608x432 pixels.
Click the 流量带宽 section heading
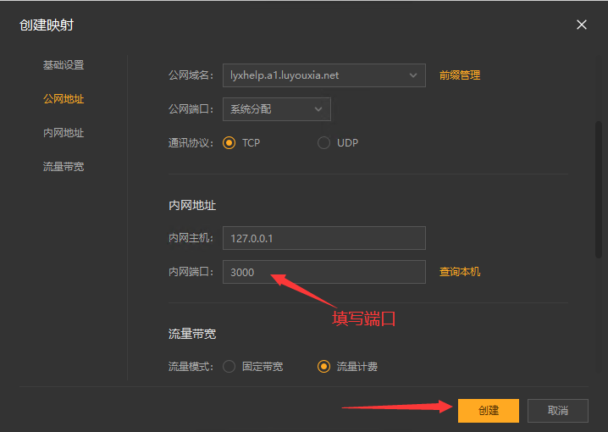coord(192,334)
